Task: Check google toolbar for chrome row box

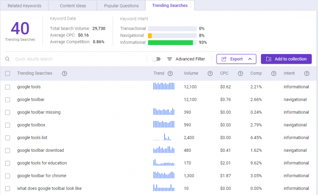Action: pyautogui.click(x=7, y=176)
